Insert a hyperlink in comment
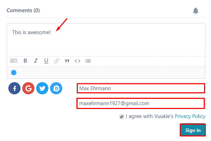The width and height of the screenshot is (211, 141). pyautogui.click(x=56, y=61)
